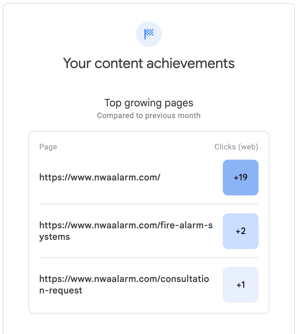Open the consultation-request page link
The image size is (299, 334).
pos(124,279)
